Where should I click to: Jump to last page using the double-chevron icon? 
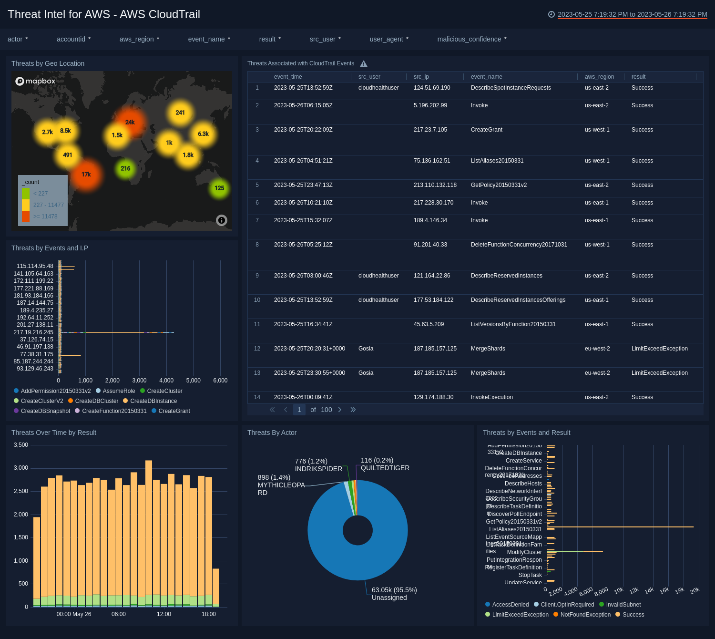pos(353,410)
